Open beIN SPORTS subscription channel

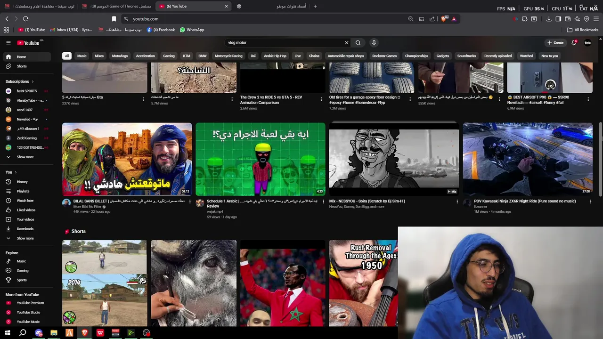27,91
